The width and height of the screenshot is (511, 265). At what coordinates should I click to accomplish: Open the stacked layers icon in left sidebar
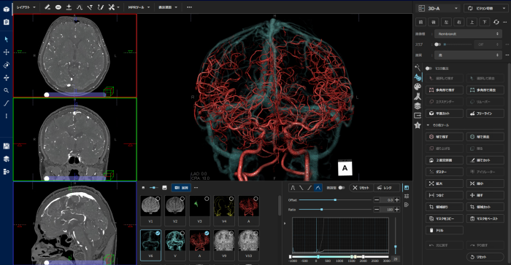(6, 159)
